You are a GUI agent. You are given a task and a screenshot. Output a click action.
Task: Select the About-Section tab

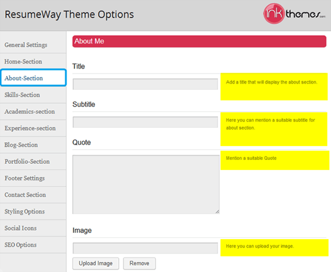coord(33,78)
